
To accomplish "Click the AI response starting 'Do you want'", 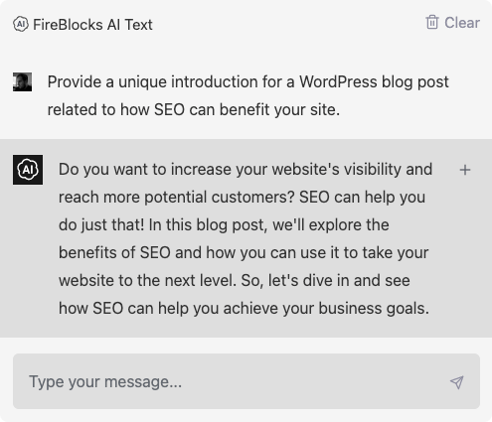I will (x=246, y=238).
